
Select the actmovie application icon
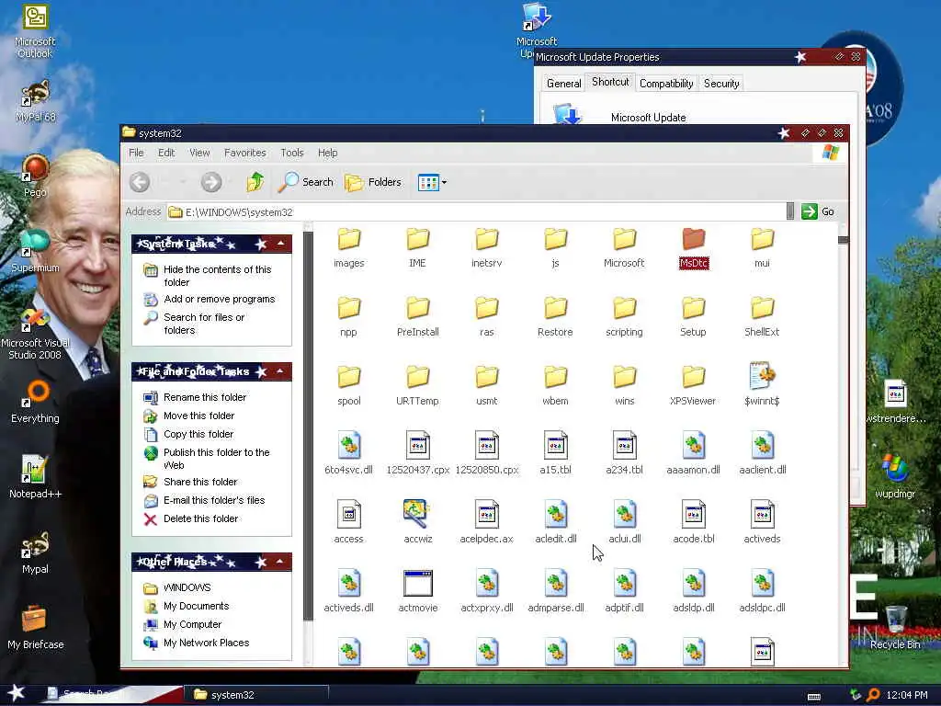(418, 592)
